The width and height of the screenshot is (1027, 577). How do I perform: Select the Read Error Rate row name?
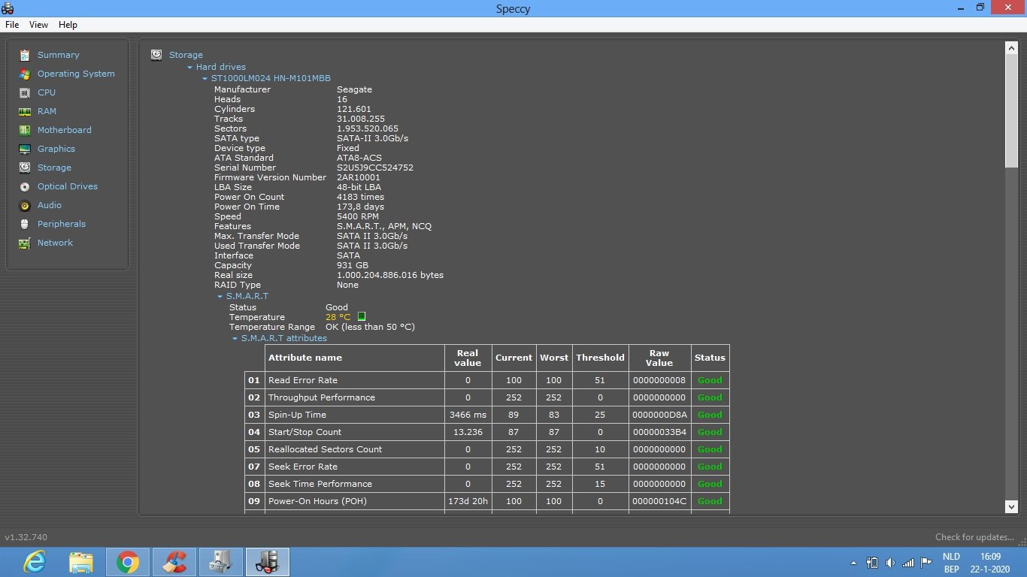(303, 380)
